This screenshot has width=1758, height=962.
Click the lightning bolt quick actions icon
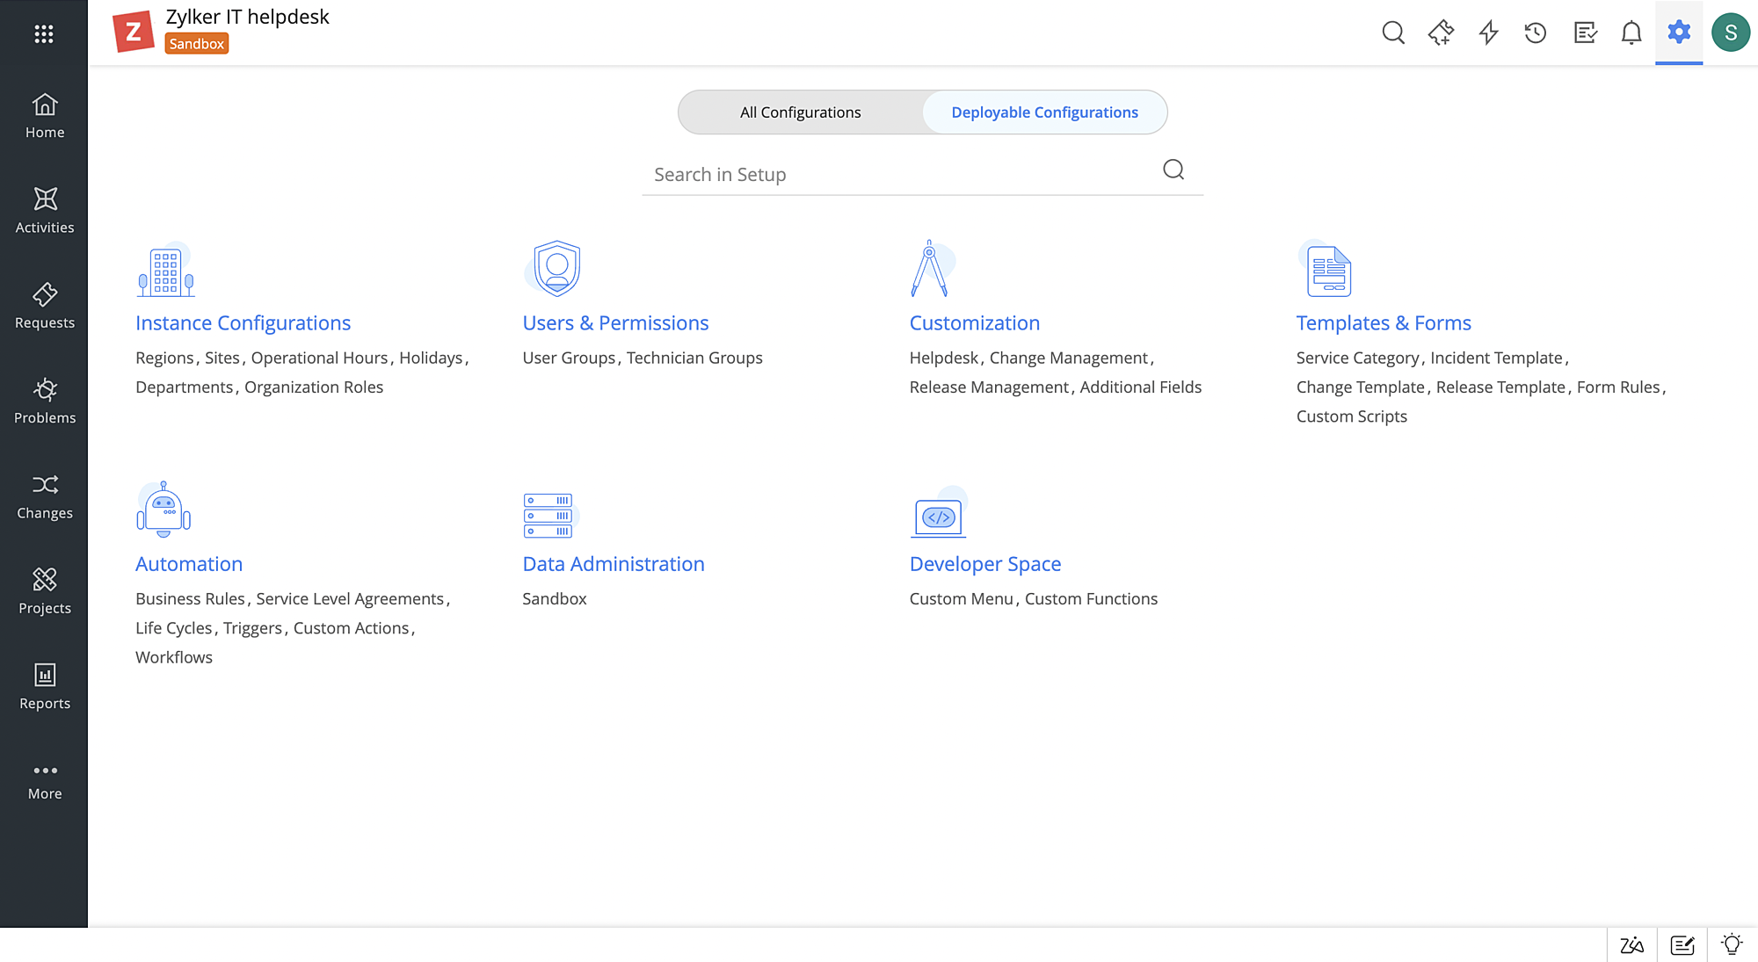pyautogui.click(x=1488, y=33)
